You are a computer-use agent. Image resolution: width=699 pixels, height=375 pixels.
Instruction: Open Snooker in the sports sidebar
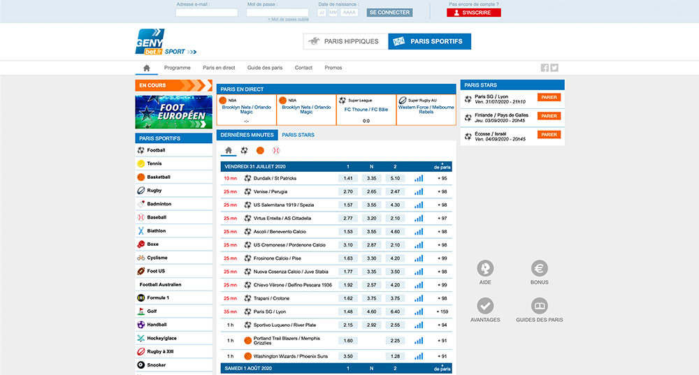tap(174, 365)
